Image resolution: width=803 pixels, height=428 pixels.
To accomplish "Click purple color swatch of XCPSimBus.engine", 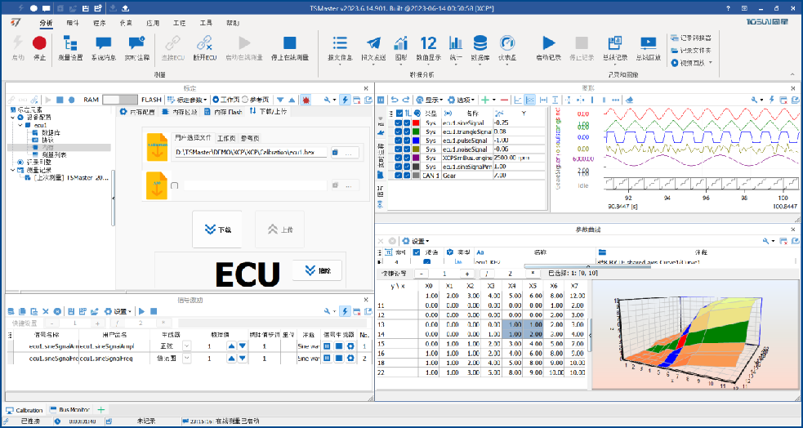I will point(415,158).
